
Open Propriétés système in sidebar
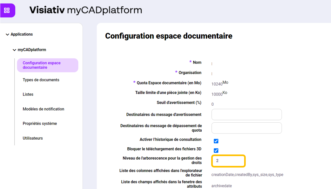pyautogui.click(x=40, y=124)
